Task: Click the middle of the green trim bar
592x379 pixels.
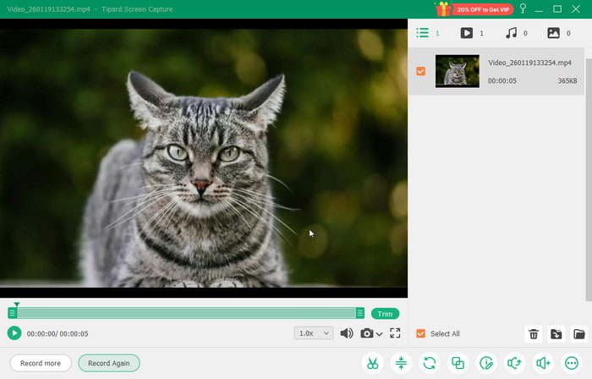Action: [x=186, y=313]
